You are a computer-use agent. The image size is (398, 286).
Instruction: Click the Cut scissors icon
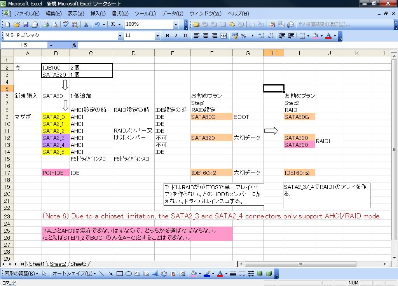click(86, 24)
